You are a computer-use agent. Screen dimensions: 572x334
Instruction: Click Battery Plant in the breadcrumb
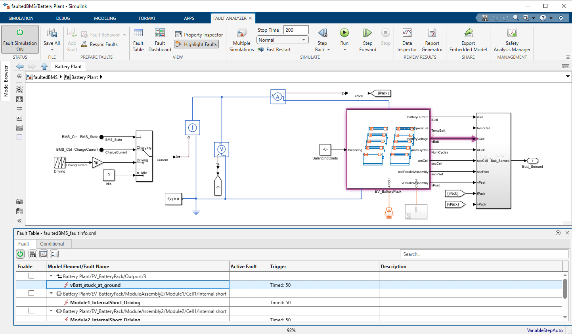point(84,77)
